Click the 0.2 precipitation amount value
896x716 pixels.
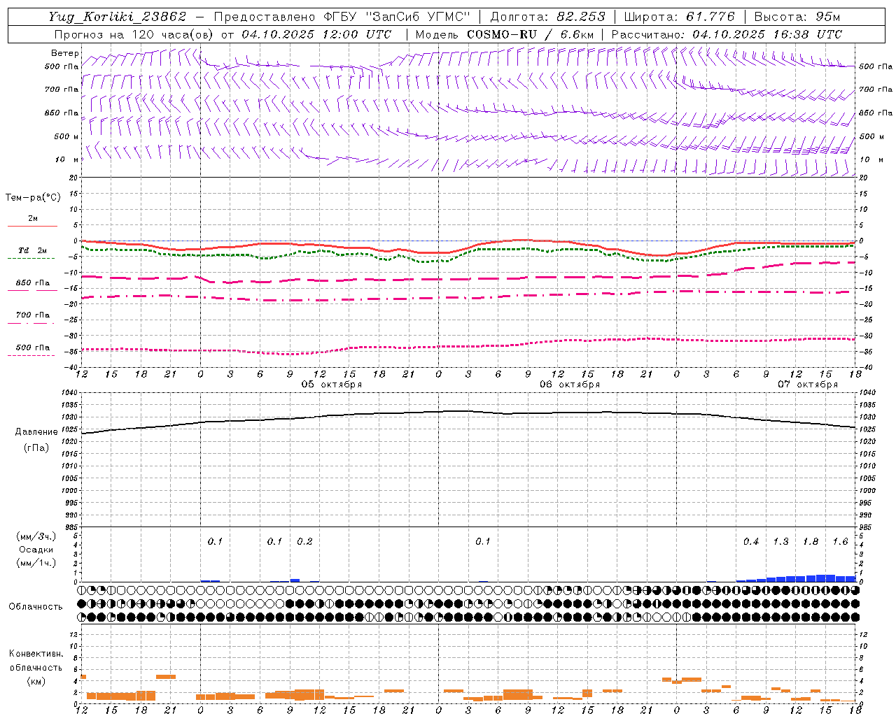(x=304, y=541)
